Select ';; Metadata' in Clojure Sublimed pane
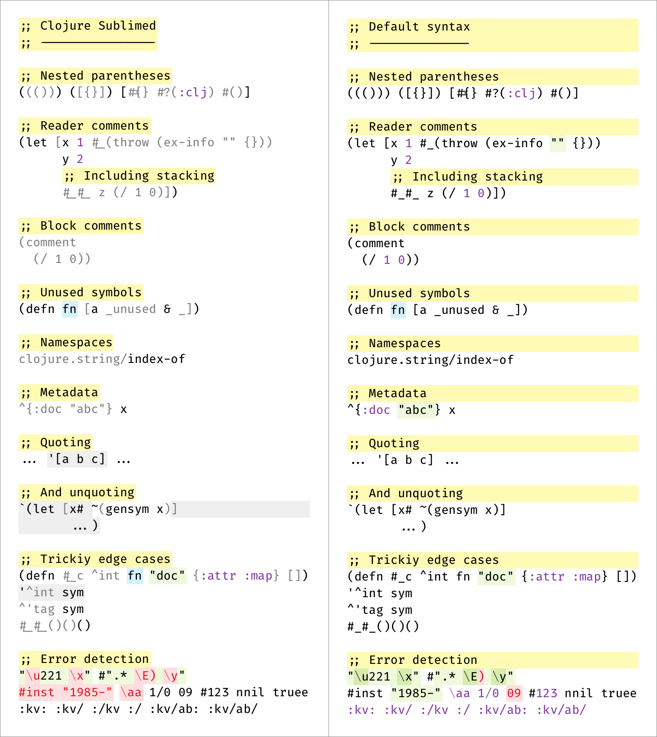This screenshot has width=657, height=737. [59, 393]
